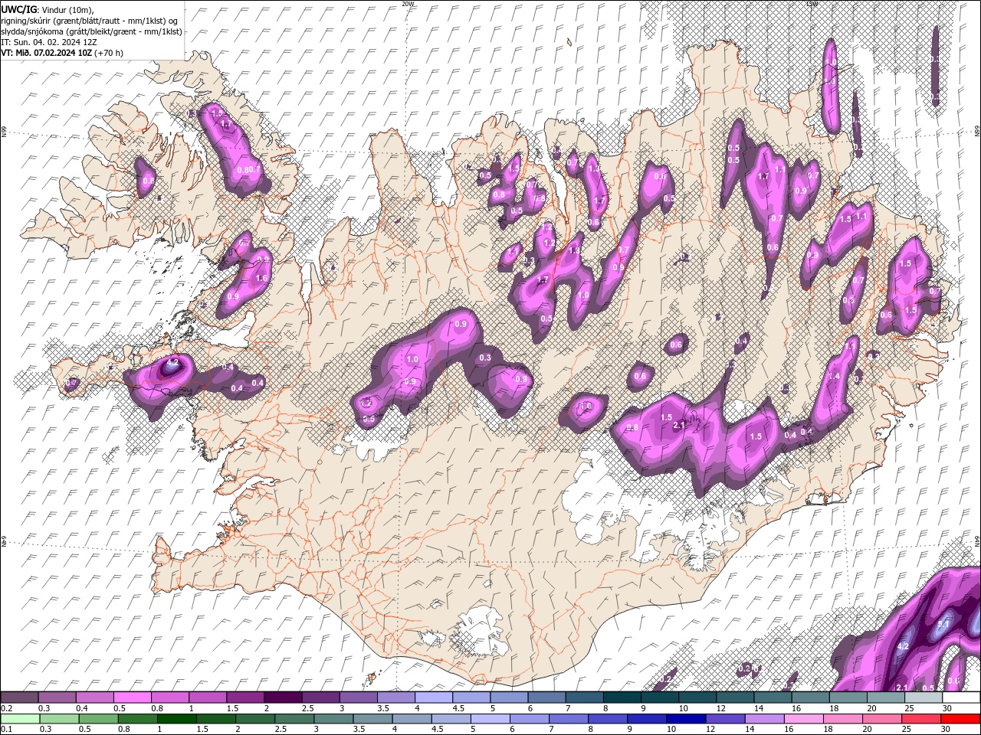Pick the 0.3 light green swatch in bottom legend
Viewport: 981px width, 735px height.
tap(59, 719)
